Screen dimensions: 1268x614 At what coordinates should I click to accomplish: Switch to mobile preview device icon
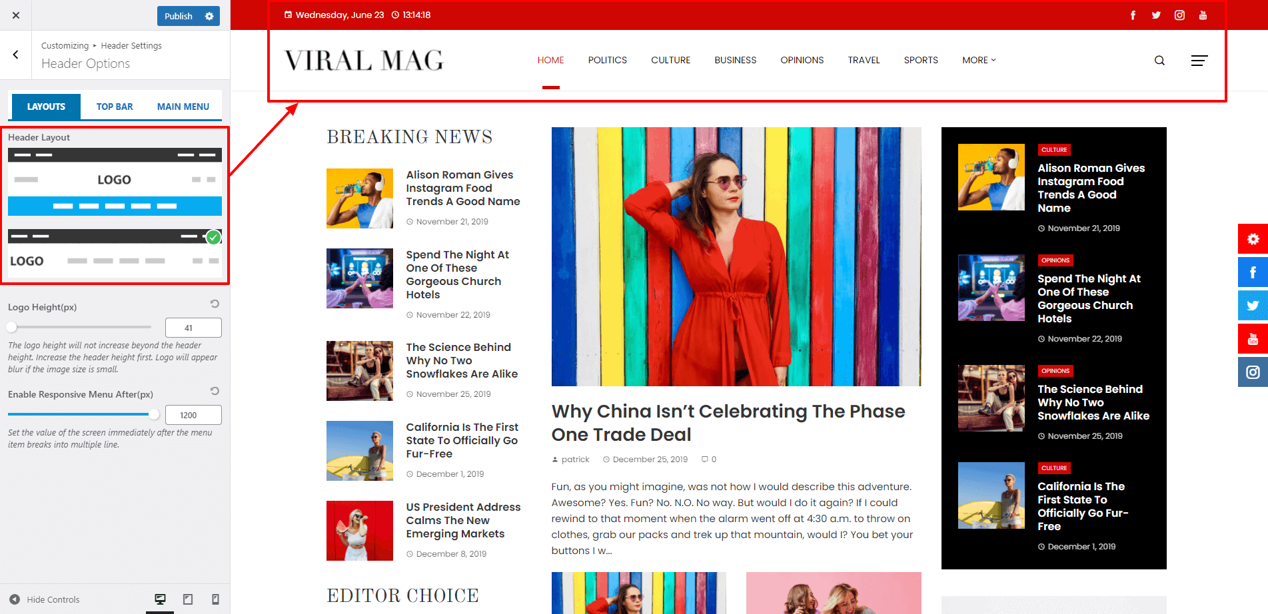click(215, 599)
